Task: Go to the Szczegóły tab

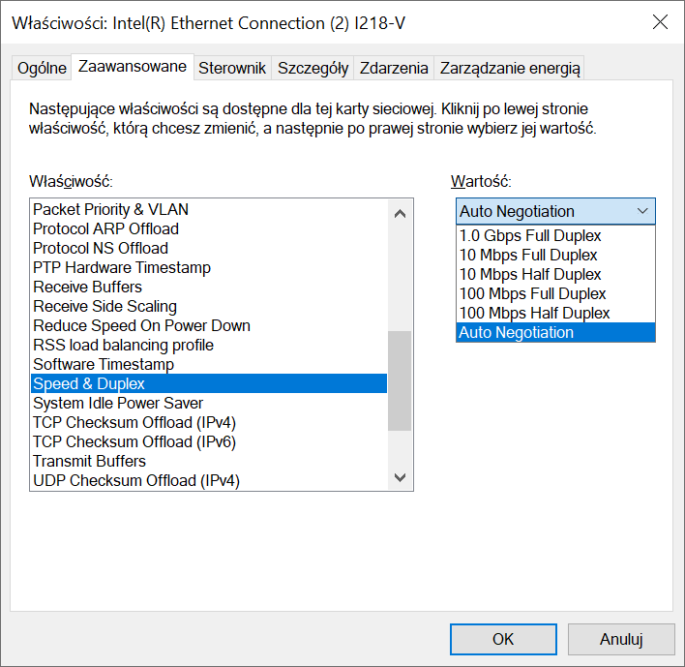Action: [x=313, y=68]
